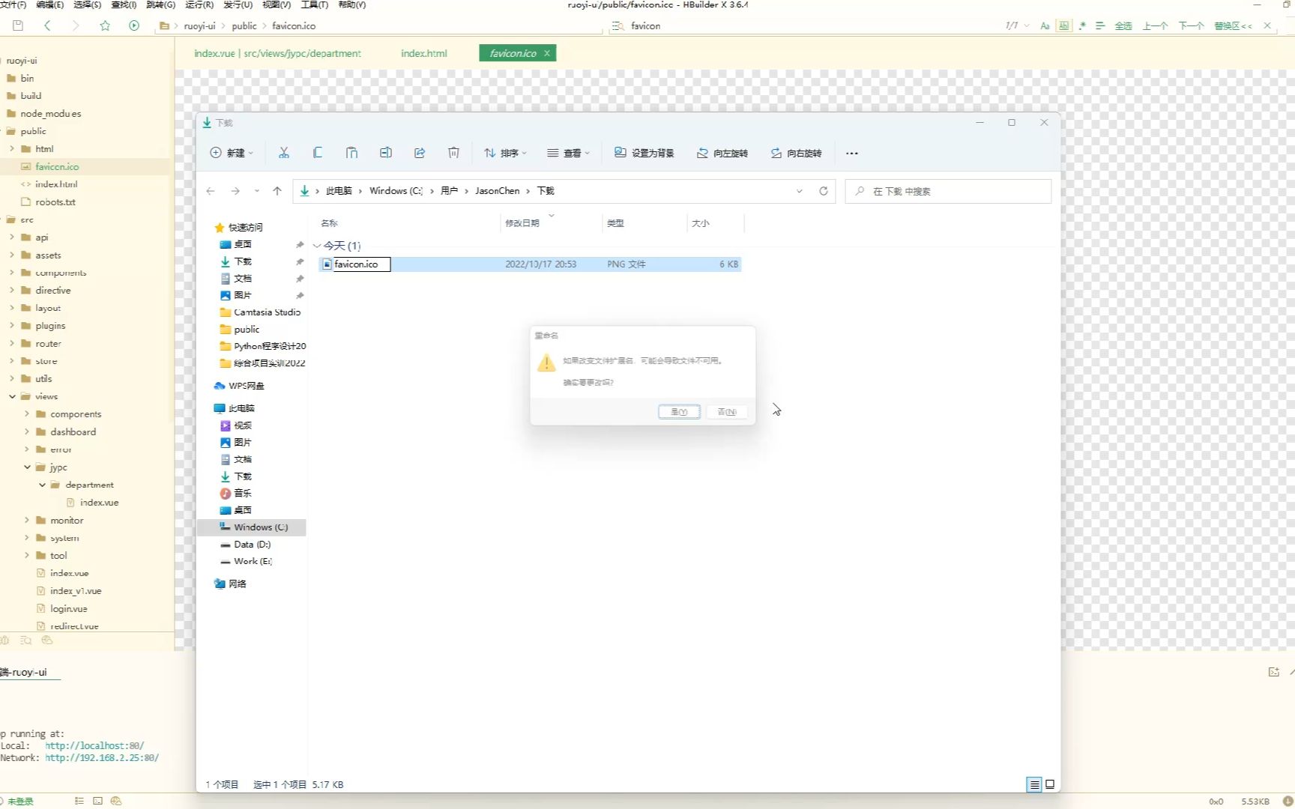Open the 编辑(E) menu in HBuilder
The width and height of the screenshot is (1295, 809).
point(49,4)
